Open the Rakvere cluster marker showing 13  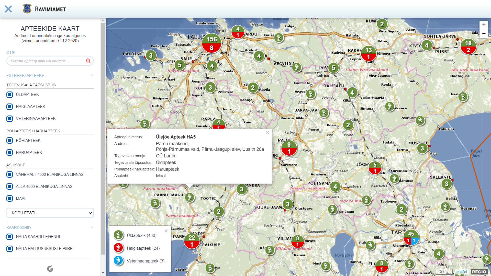[x=369, y=53]
